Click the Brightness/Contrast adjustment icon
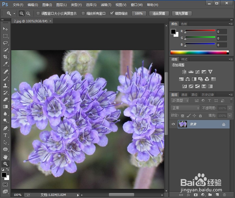Screen dimensions: 235x198 (x=184, y=72)
